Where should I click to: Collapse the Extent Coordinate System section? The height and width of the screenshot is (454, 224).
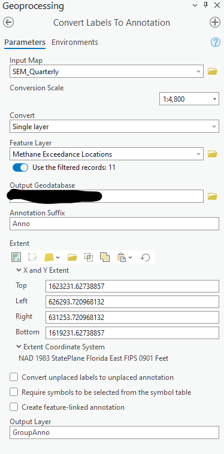click(19, 346)
